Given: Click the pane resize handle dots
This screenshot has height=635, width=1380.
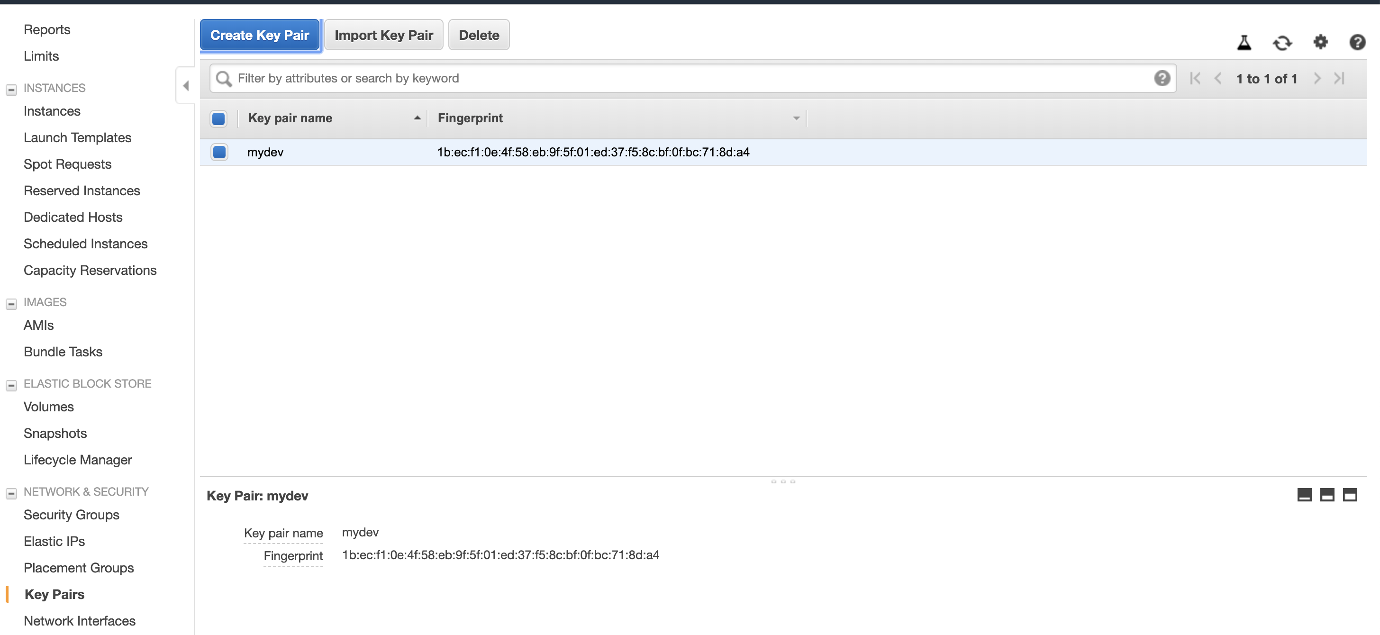Looking at the screenshot, I should click(783, 481).
